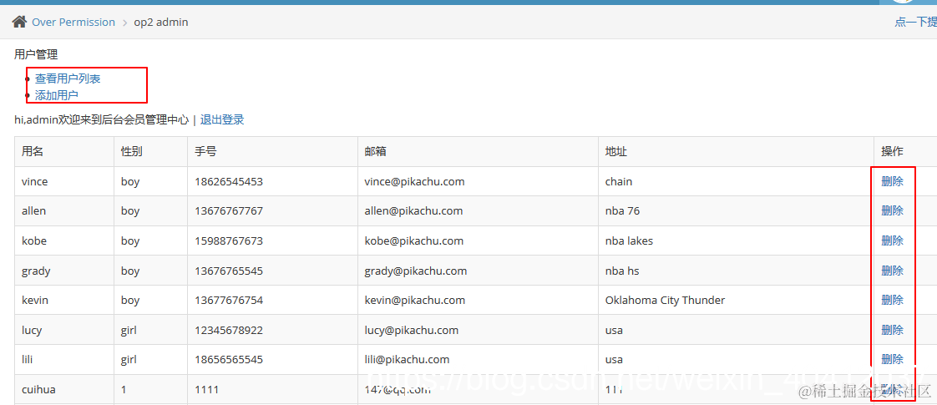Select the op2 admin breadcrumb item
This screenshot has height=405, width=937.
160,22
